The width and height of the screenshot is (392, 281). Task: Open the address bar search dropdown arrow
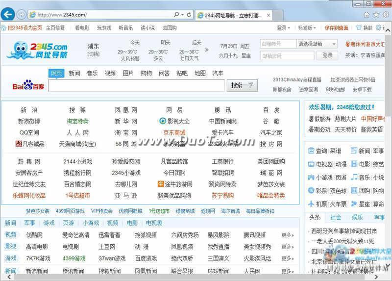[182, 15]
